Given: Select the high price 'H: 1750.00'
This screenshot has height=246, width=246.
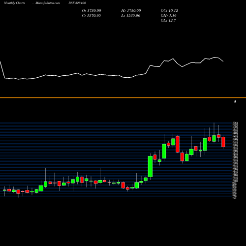Looking at the screenshot, I should coord(131,11).
